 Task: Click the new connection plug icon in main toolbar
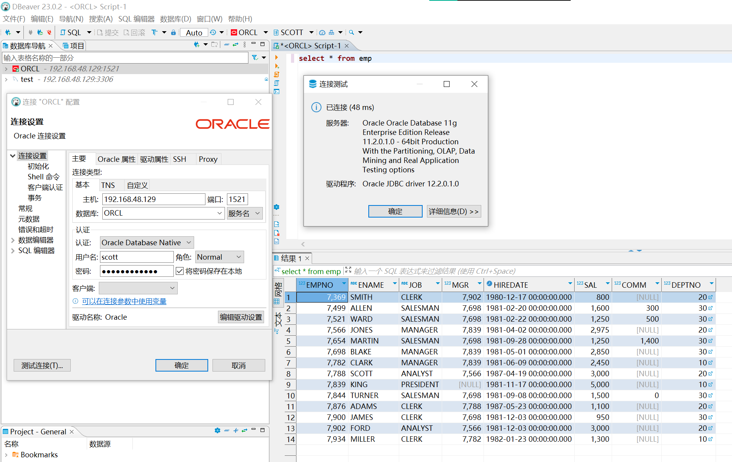tap(8, 32)
